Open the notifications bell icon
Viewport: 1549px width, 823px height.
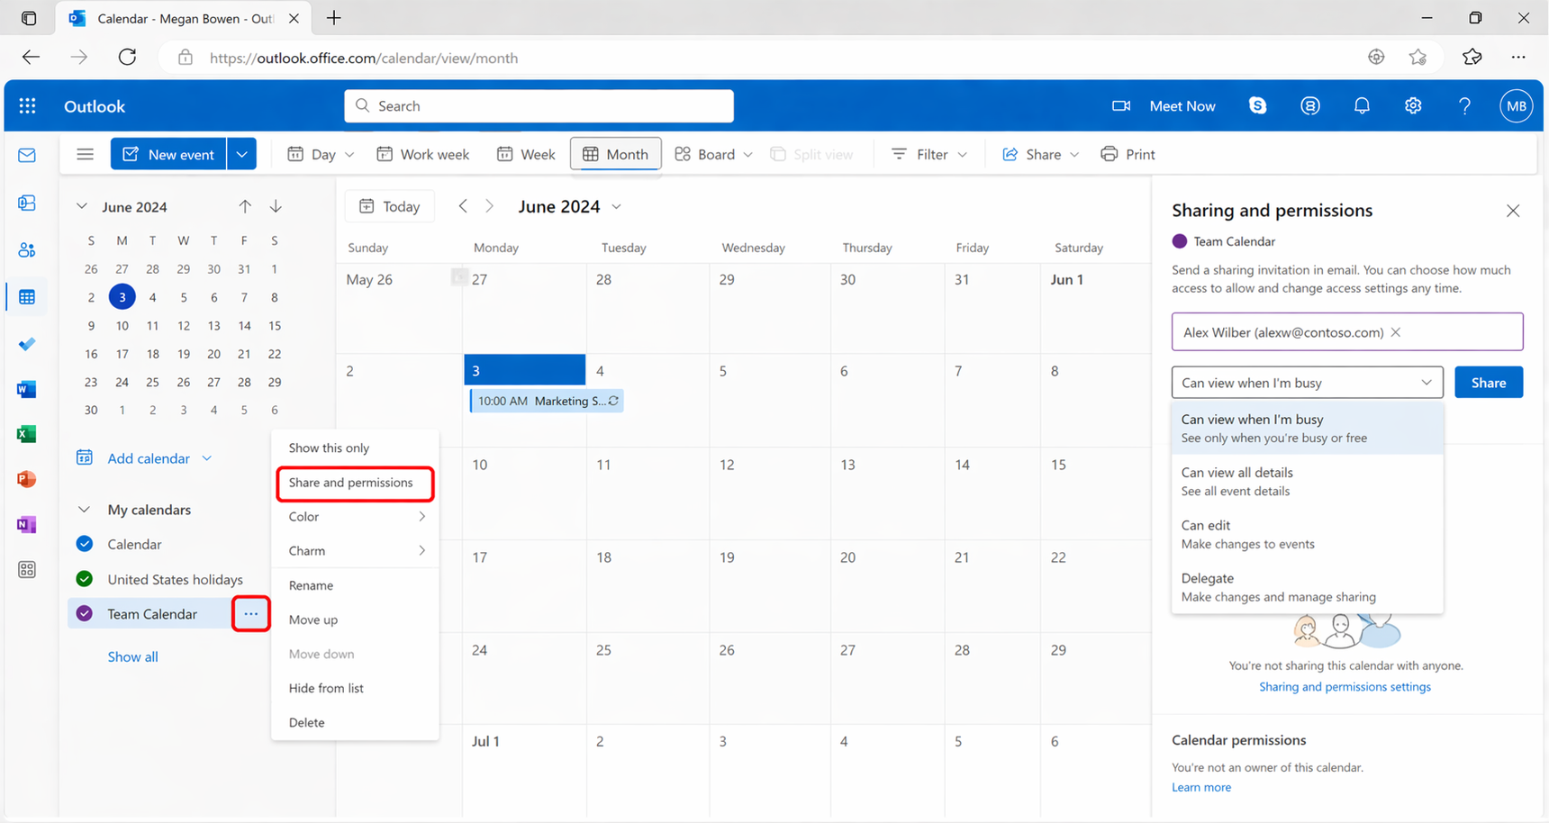[x=1362, y=106]
